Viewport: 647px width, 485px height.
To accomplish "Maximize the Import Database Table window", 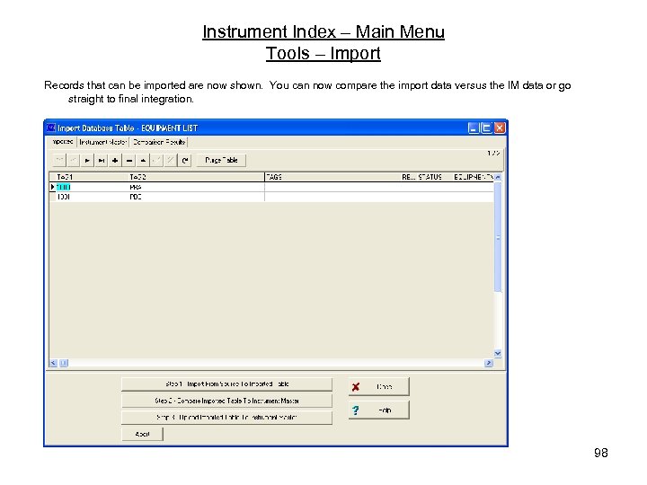I will click(x=486, y=128).
